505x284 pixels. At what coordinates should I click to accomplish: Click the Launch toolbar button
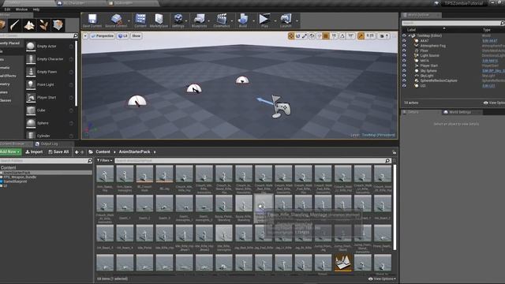point(286,21)
